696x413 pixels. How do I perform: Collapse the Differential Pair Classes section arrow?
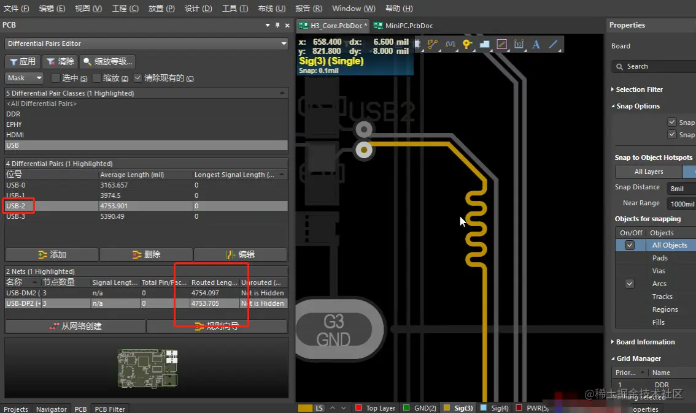[282, 93]
